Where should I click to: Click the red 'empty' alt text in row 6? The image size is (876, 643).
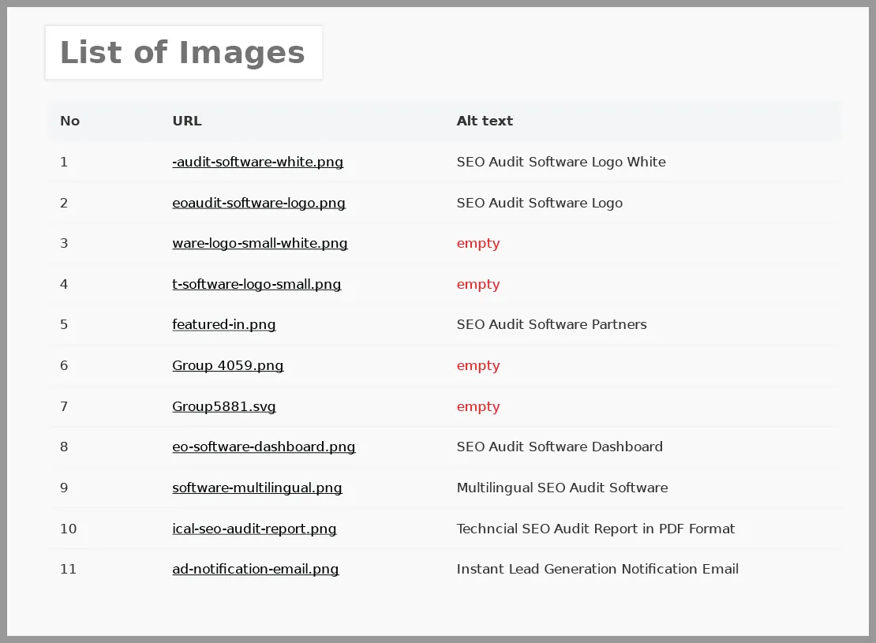click(x=478, y=365)
